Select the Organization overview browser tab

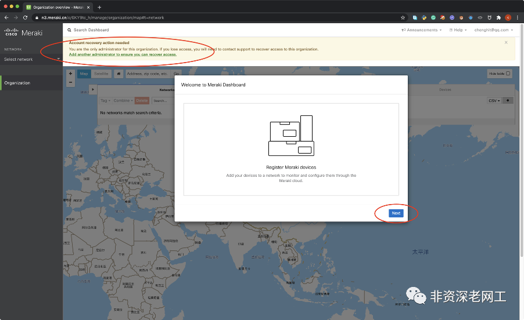point(58,8)
